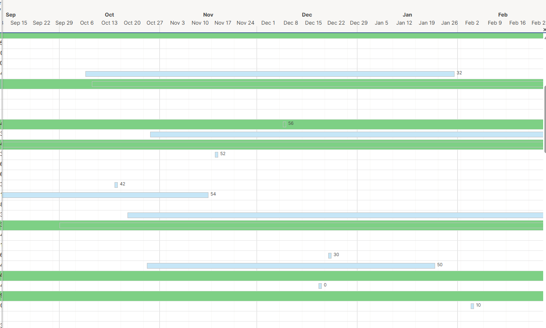Select the marker labeled 0

pos(320,286)
